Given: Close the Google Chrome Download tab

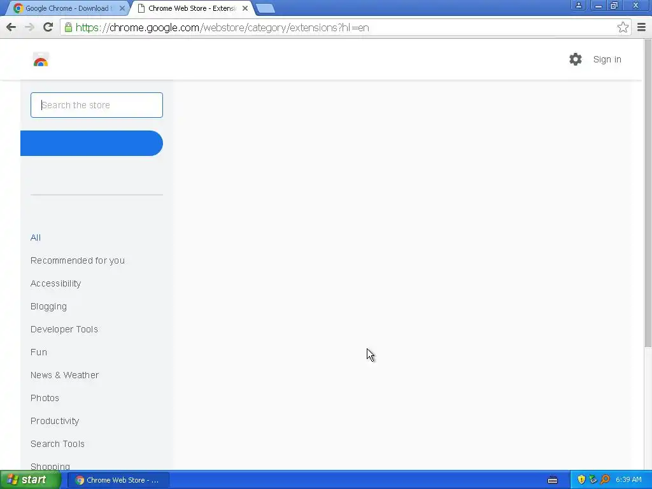Looking at the screenshot, I should [x=122, y=8].
